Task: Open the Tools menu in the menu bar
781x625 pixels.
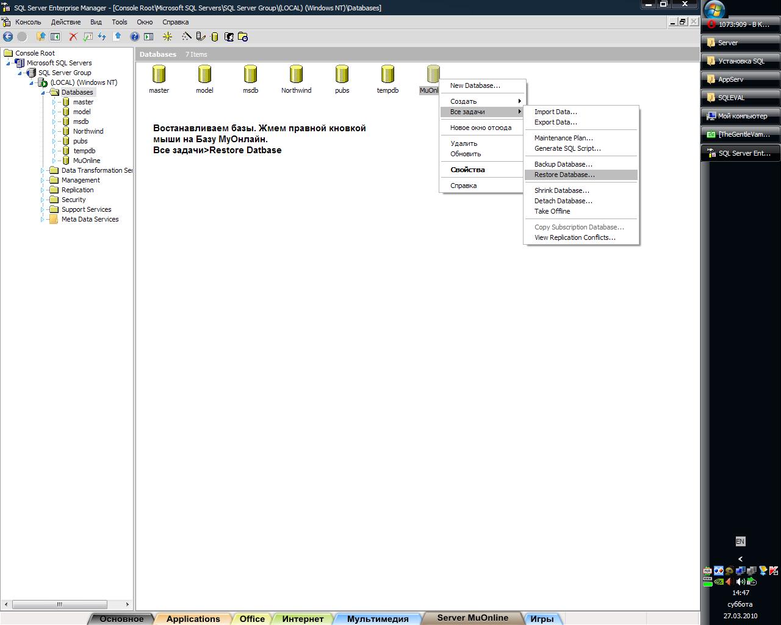Action: 120,22
